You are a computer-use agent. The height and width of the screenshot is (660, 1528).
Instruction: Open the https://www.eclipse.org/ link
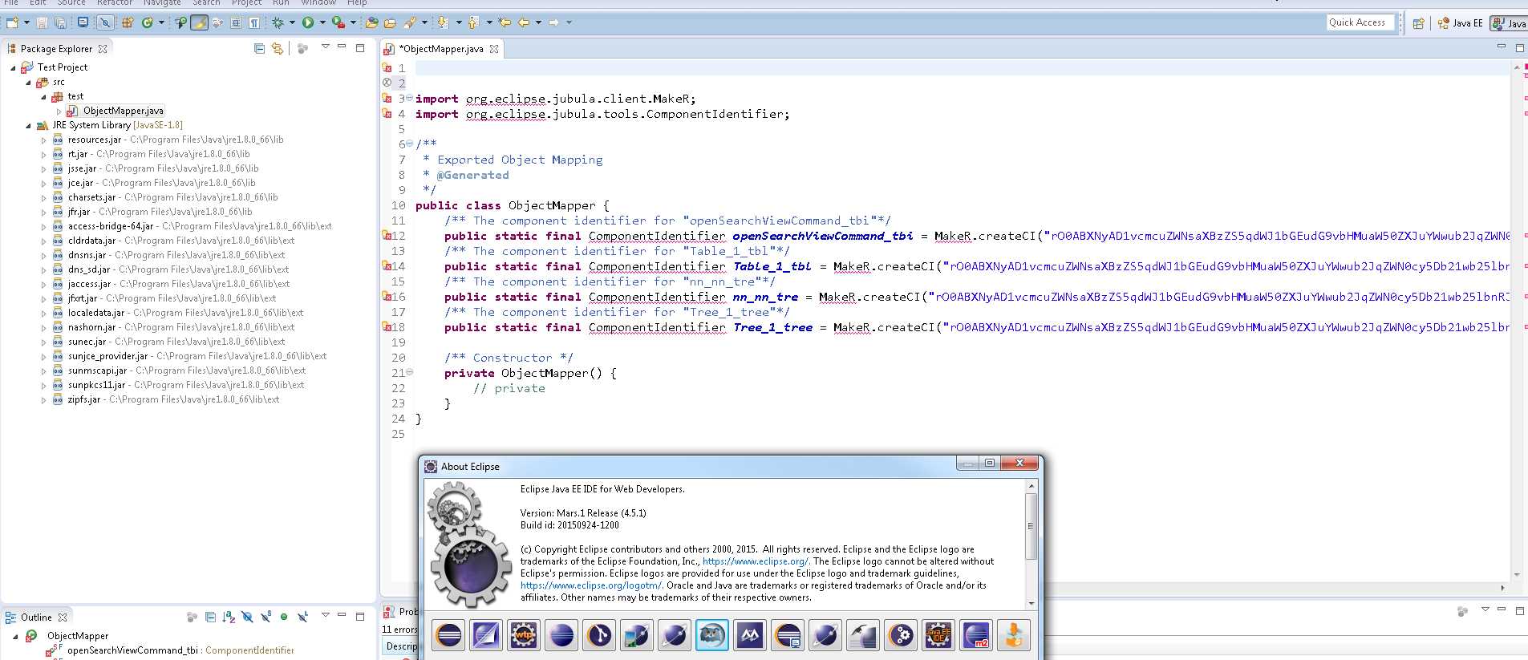(756, 561)
